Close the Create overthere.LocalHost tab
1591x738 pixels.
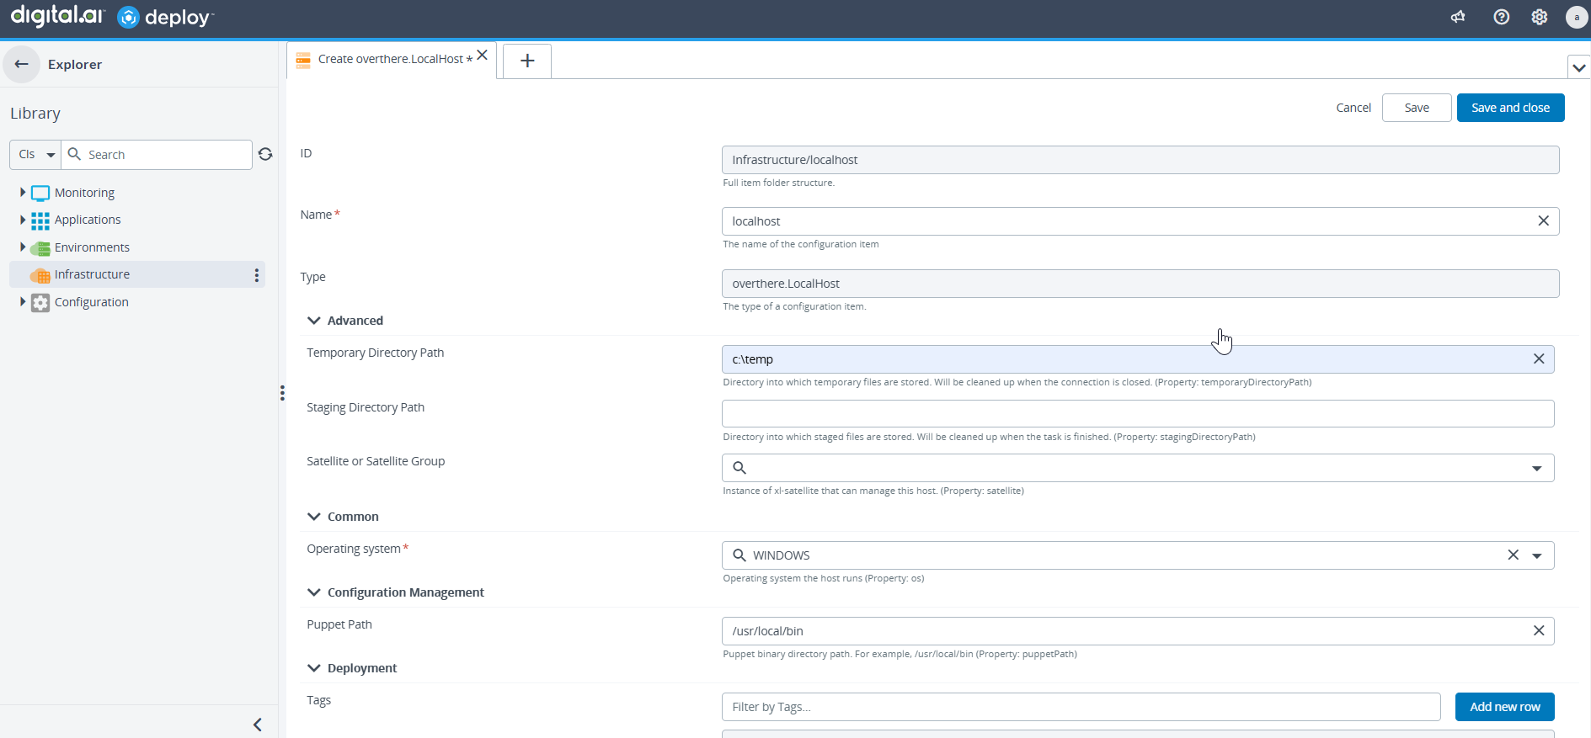pyautogui.click(x=482, y=56)
